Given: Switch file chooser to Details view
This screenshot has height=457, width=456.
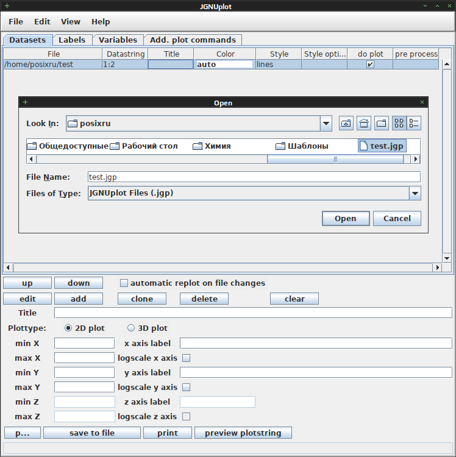Looking at the screenshot, I should coord(414,123).
